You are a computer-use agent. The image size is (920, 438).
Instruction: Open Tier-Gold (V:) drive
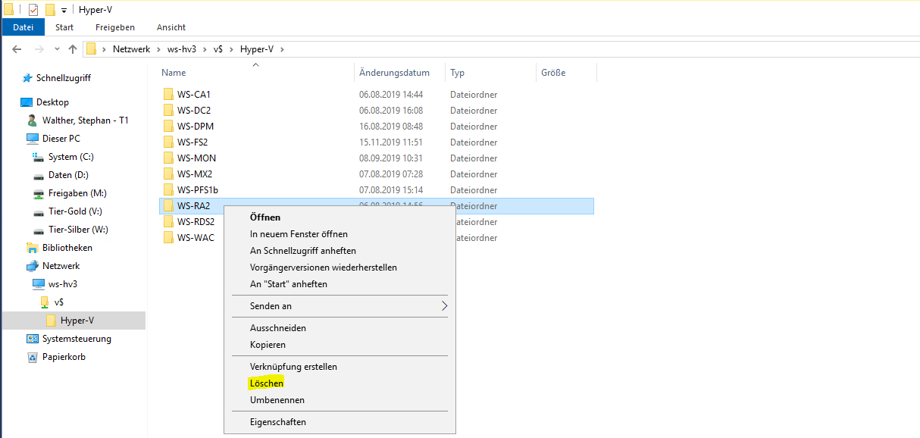[75, 211]
